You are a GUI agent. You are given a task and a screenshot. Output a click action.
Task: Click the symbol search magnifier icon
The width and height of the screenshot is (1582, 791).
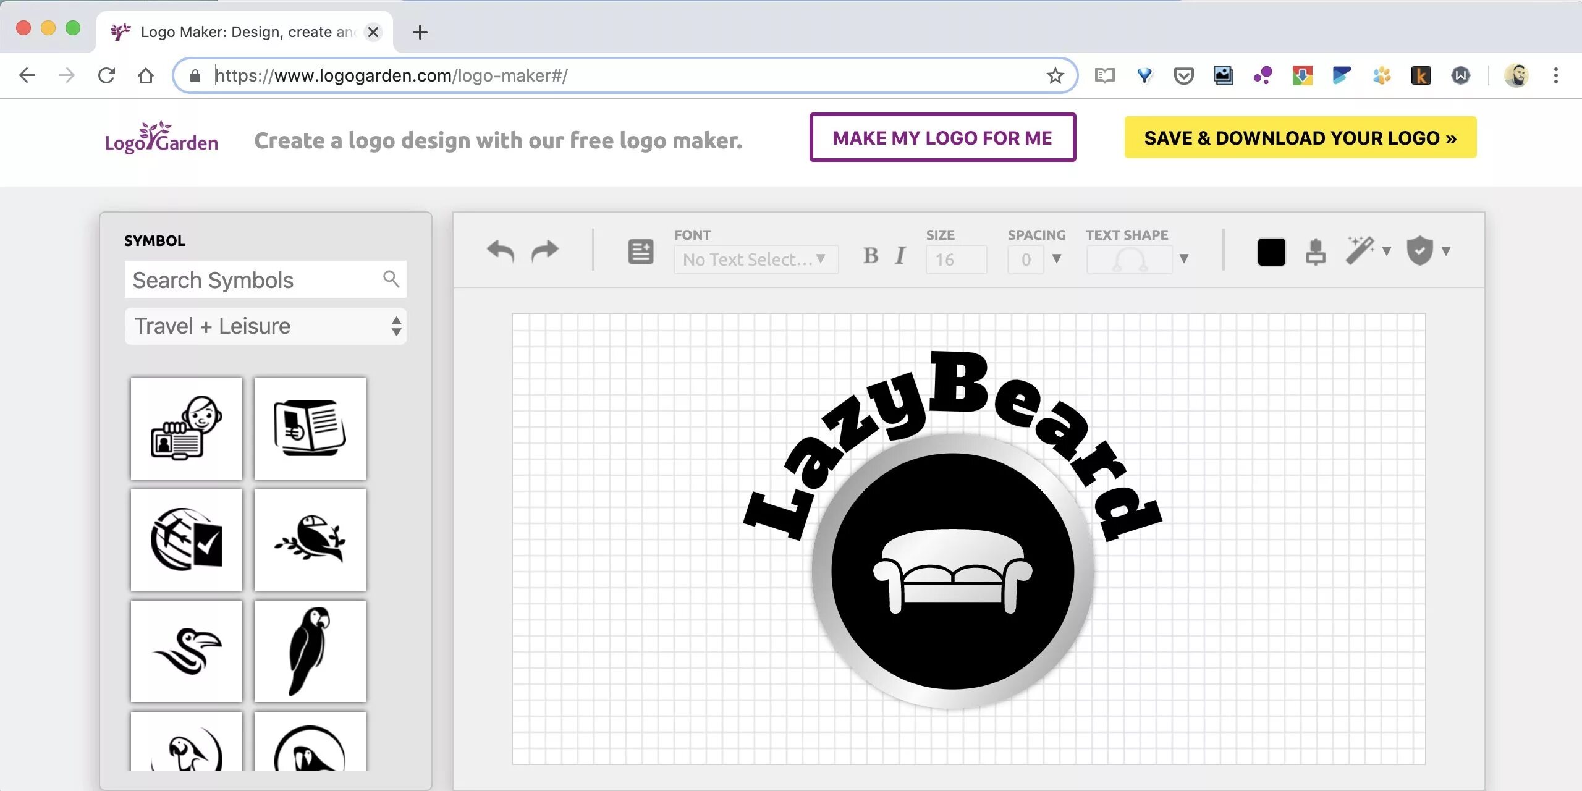click(391, 279)
